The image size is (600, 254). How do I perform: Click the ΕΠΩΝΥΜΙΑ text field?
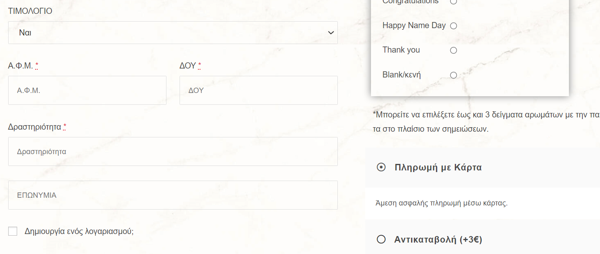click(x=173, y=195)
